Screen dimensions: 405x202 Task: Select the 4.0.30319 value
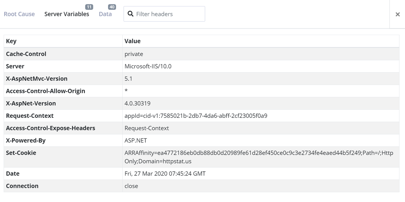(261, 103)
